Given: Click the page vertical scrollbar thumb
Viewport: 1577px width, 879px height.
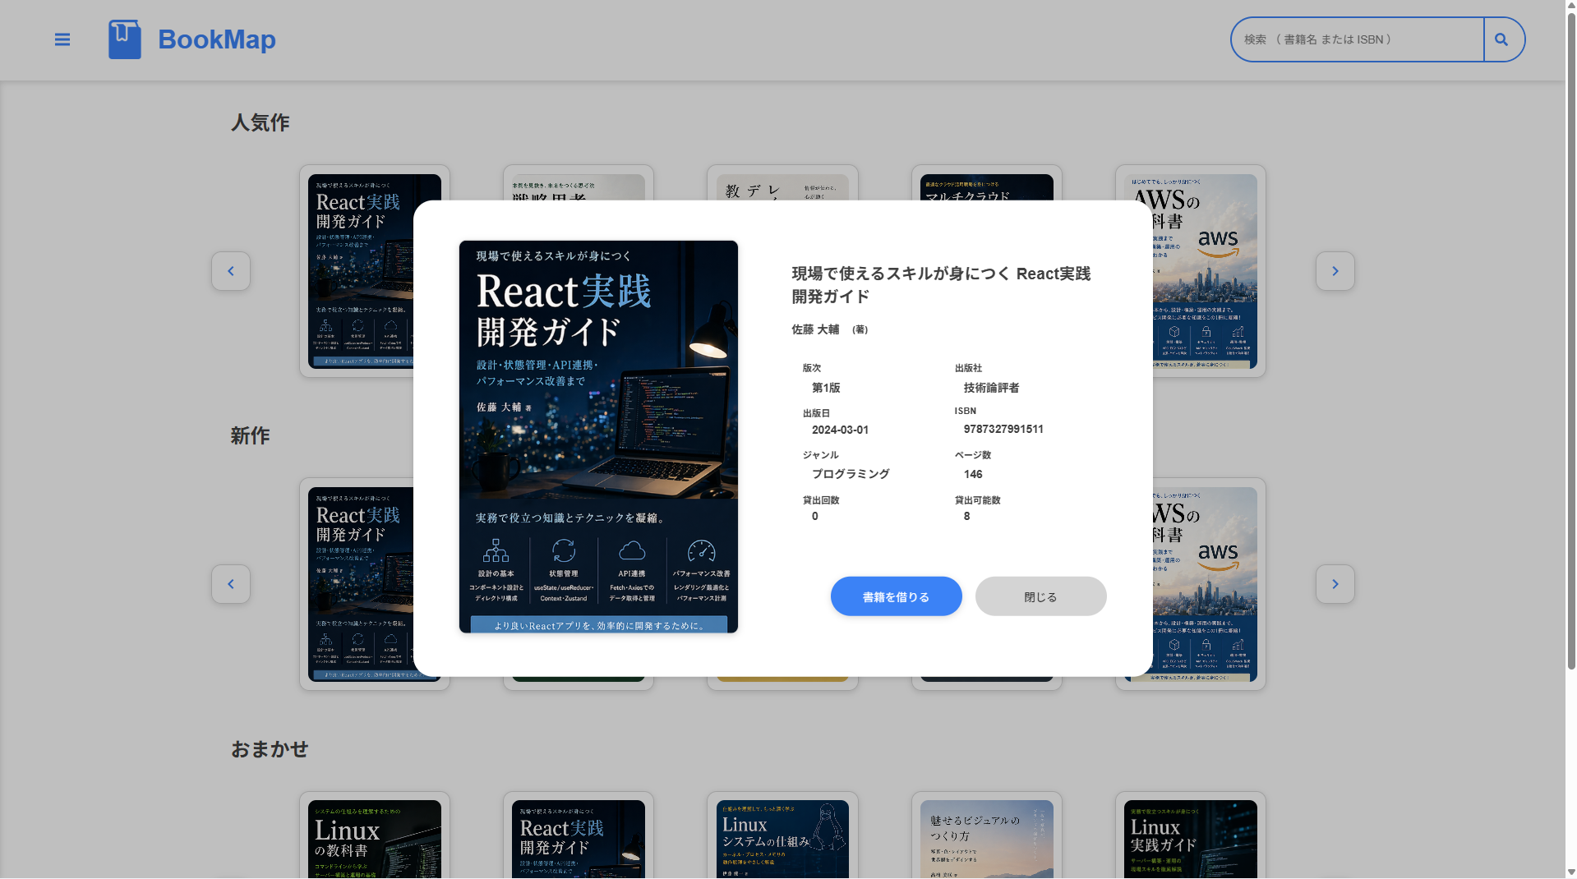Looking at the screenshot, I should click(x=1570, y=341).
